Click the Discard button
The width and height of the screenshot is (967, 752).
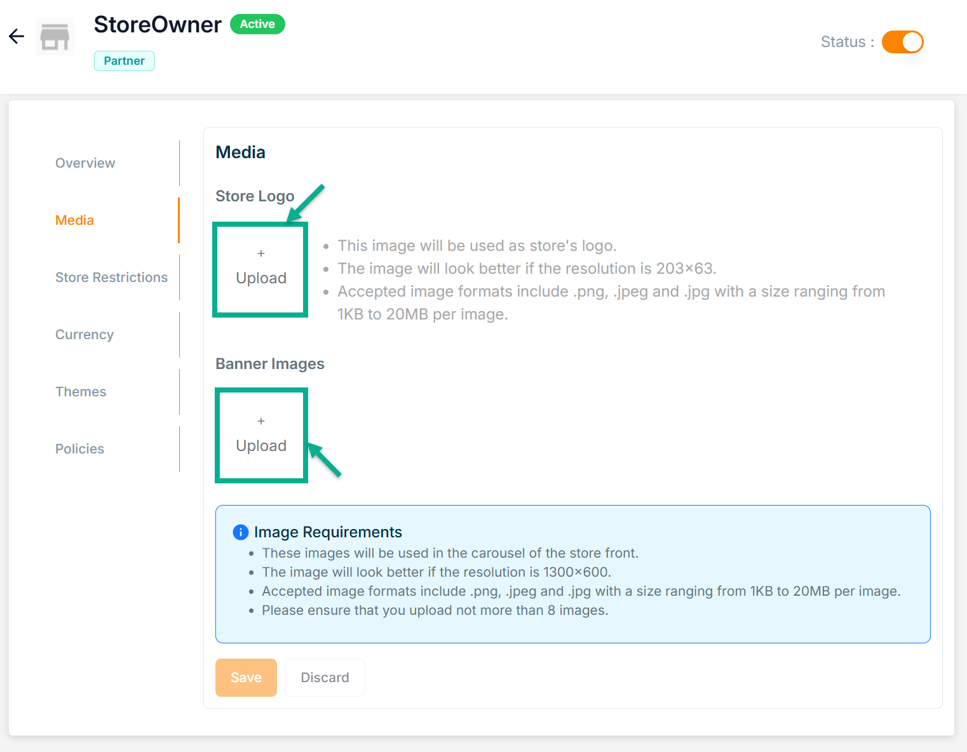[325, 678]
